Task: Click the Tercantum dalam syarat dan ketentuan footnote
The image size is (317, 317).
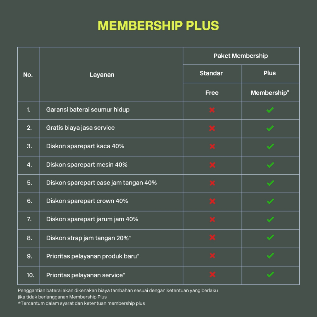Action: (x=81, y=303)
